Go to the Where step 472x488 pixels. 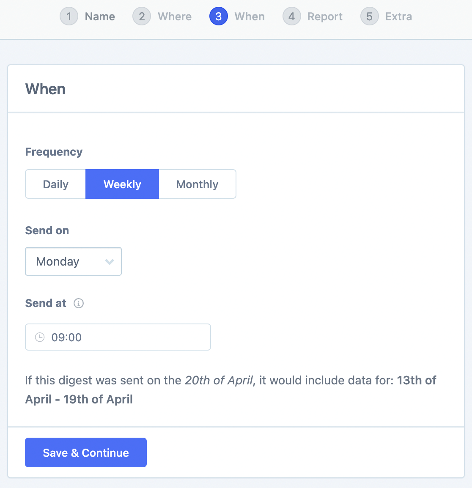[175, 16]
